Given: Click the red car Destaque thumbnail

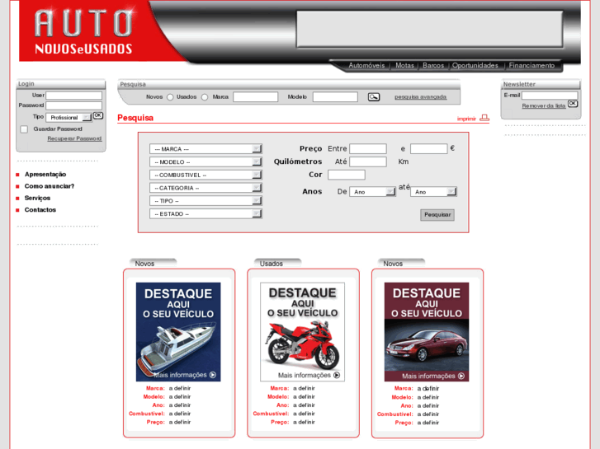Looking at the screenshot, I should 427,332.
